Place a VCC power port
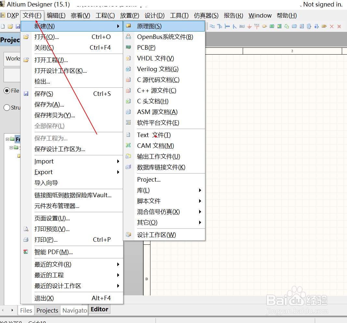The width and height of the screenshot is (347, 323). (257, 26)
